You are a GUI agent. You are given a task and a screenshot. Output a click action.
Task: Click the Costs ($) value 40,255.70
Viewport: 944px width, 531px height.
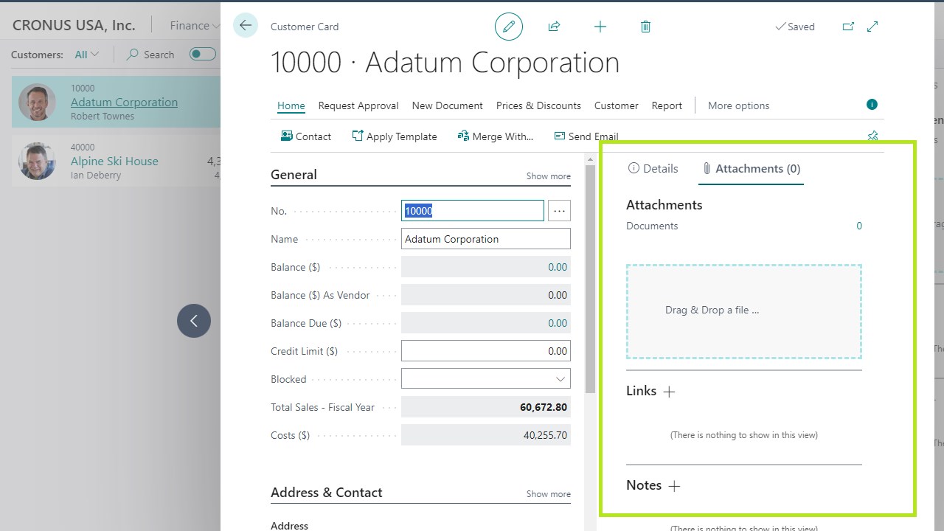545,435
